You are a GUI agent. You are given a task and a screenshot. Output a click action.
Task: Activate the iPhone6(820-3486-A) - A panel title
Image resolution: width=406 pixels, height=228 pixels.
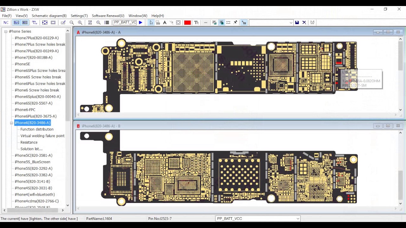coord(101,32)
